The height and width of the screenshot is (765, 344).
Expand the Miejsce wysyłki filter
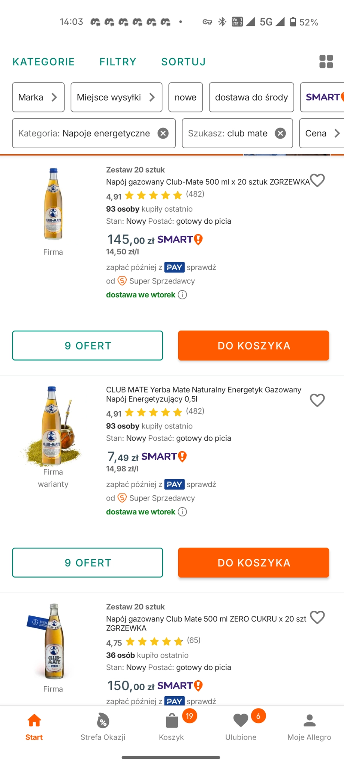[116, 97]
